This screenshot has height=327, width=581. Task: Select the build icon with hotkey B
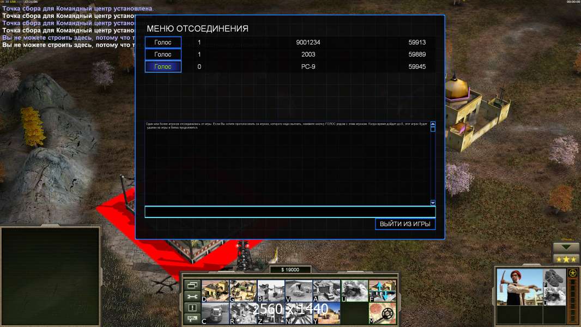[271, 290]
